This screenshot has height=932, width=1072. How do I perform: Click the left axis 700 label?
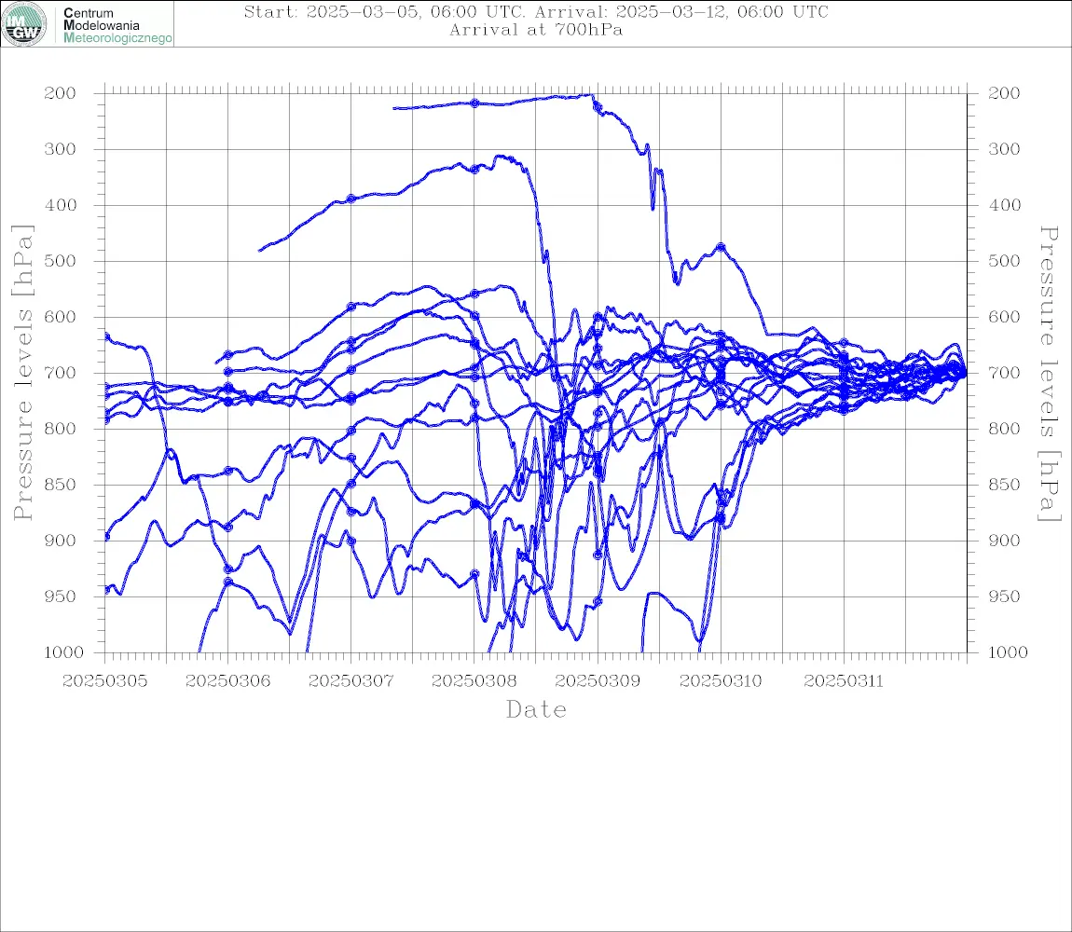point(60,374)
